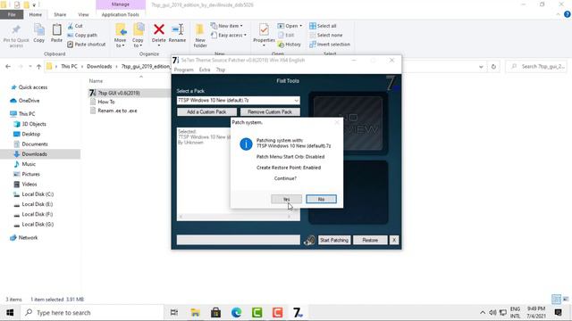Open the green C app on taskbar
Image resolution: width=572 pixels, height=321 pixels.
pos(257,313)
